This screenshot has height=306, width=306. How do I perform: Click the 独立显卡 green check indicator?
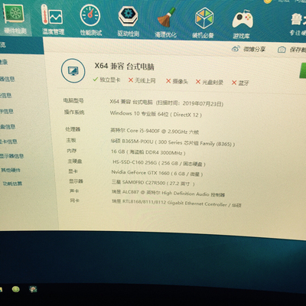96,80
